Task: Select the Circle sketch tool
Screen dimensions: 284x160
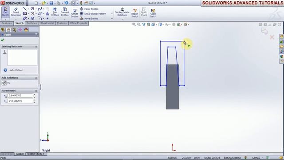Action: (32, 9)
